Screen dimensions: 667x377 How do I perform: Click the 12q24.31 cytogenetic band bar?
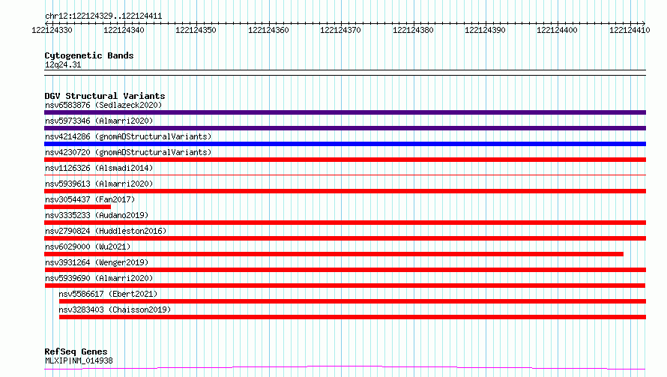pyautogui.click(x=345, y=73)
